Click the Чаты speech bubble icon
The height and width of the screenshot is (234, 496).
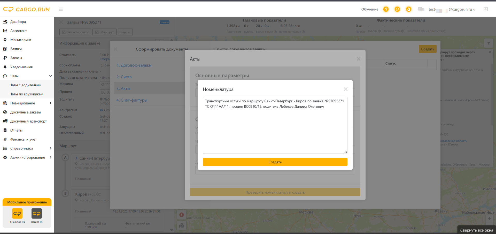5,76
